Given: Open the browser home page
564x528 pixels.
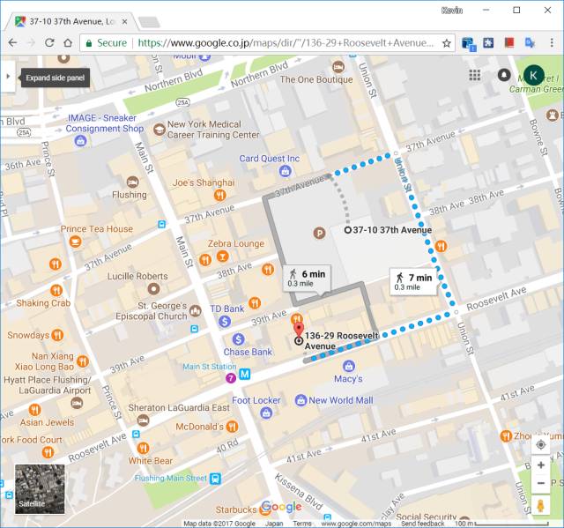Looking at the screenshot, I should click(x=68, y=43).
